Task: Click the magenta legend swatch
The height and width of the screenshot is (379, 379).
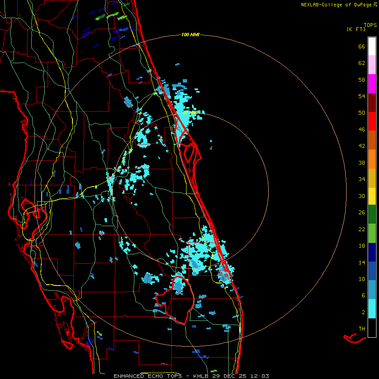Action: pos(372,84)
